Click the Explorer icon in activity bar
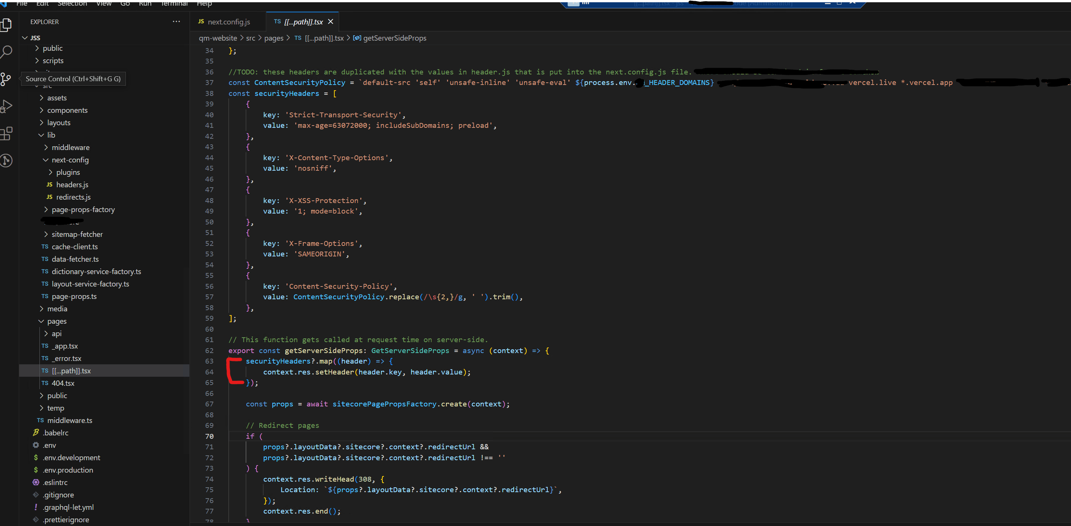This screenshot has width=1071, height=526. 9,25
